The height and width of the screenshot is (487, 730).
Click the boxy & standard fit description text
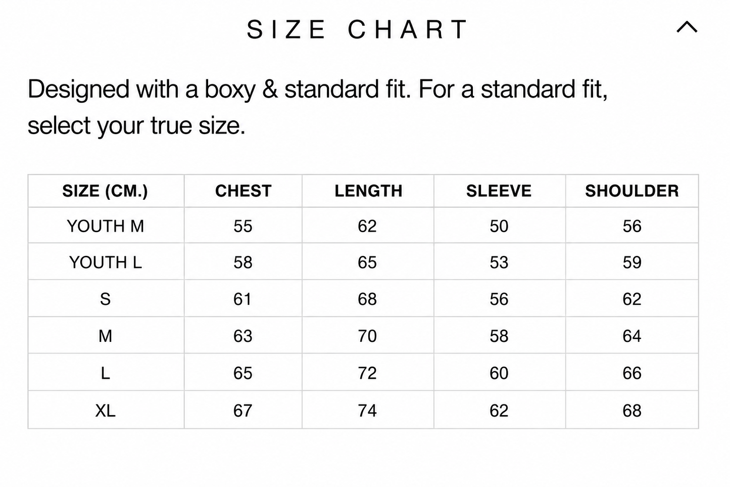(318, 107)
